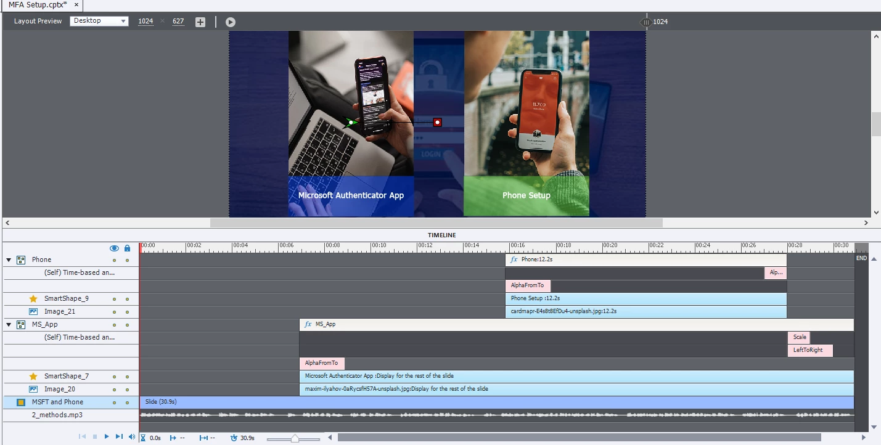Click the green motion path start point
881x445 pixels.
click(x=350, y=122)
